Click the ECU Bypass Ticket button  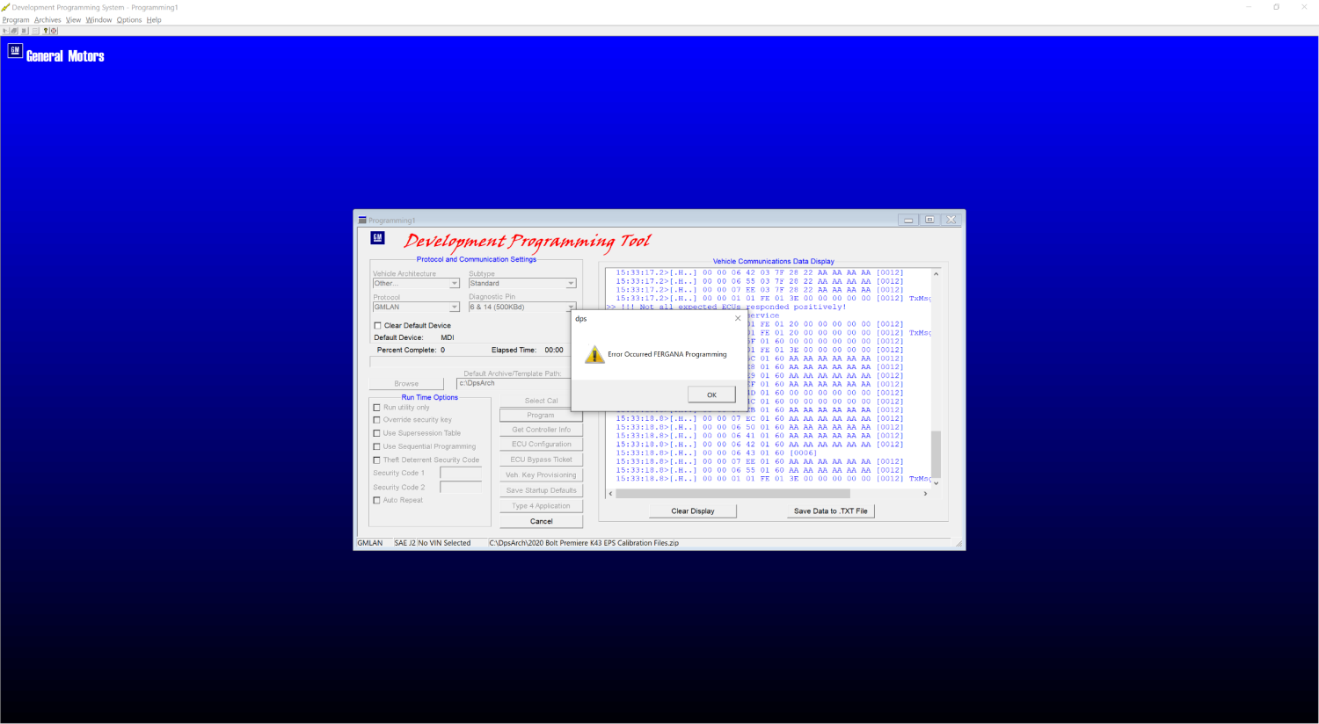(x=541, y=460)
